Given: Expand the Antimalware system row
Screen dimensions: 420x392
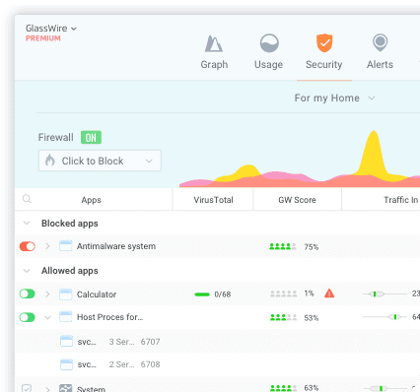Looking at the screenshot, I should pos(47,246).
